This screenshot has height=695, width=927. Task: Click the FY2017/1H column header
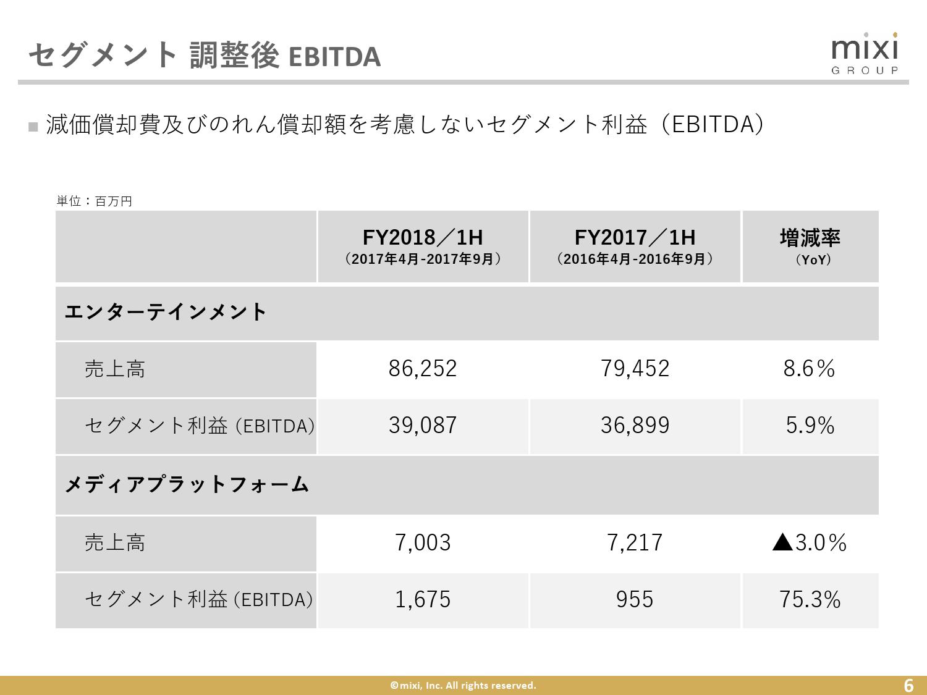pyautogui.click(x=635, y=246)
